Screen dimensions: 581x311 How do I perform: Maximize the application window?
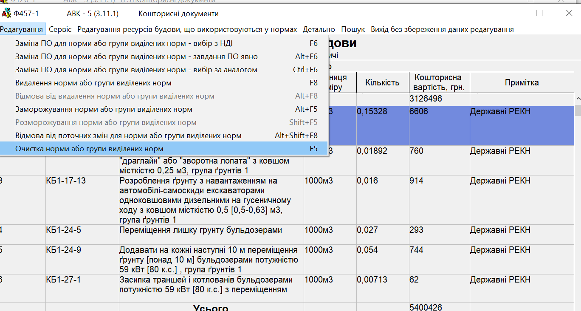click(539, 13)
